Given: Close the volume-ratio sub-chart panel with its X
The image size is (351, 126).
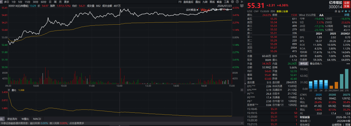Looking at the screenshot, I should point(242,90).
